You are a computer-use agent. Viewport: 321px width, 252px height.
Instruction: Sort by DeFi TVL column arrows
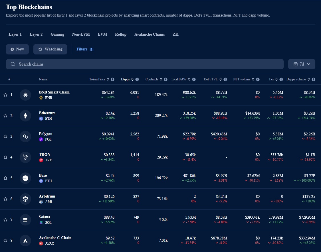pyautogui.click(x=221, y=79)
